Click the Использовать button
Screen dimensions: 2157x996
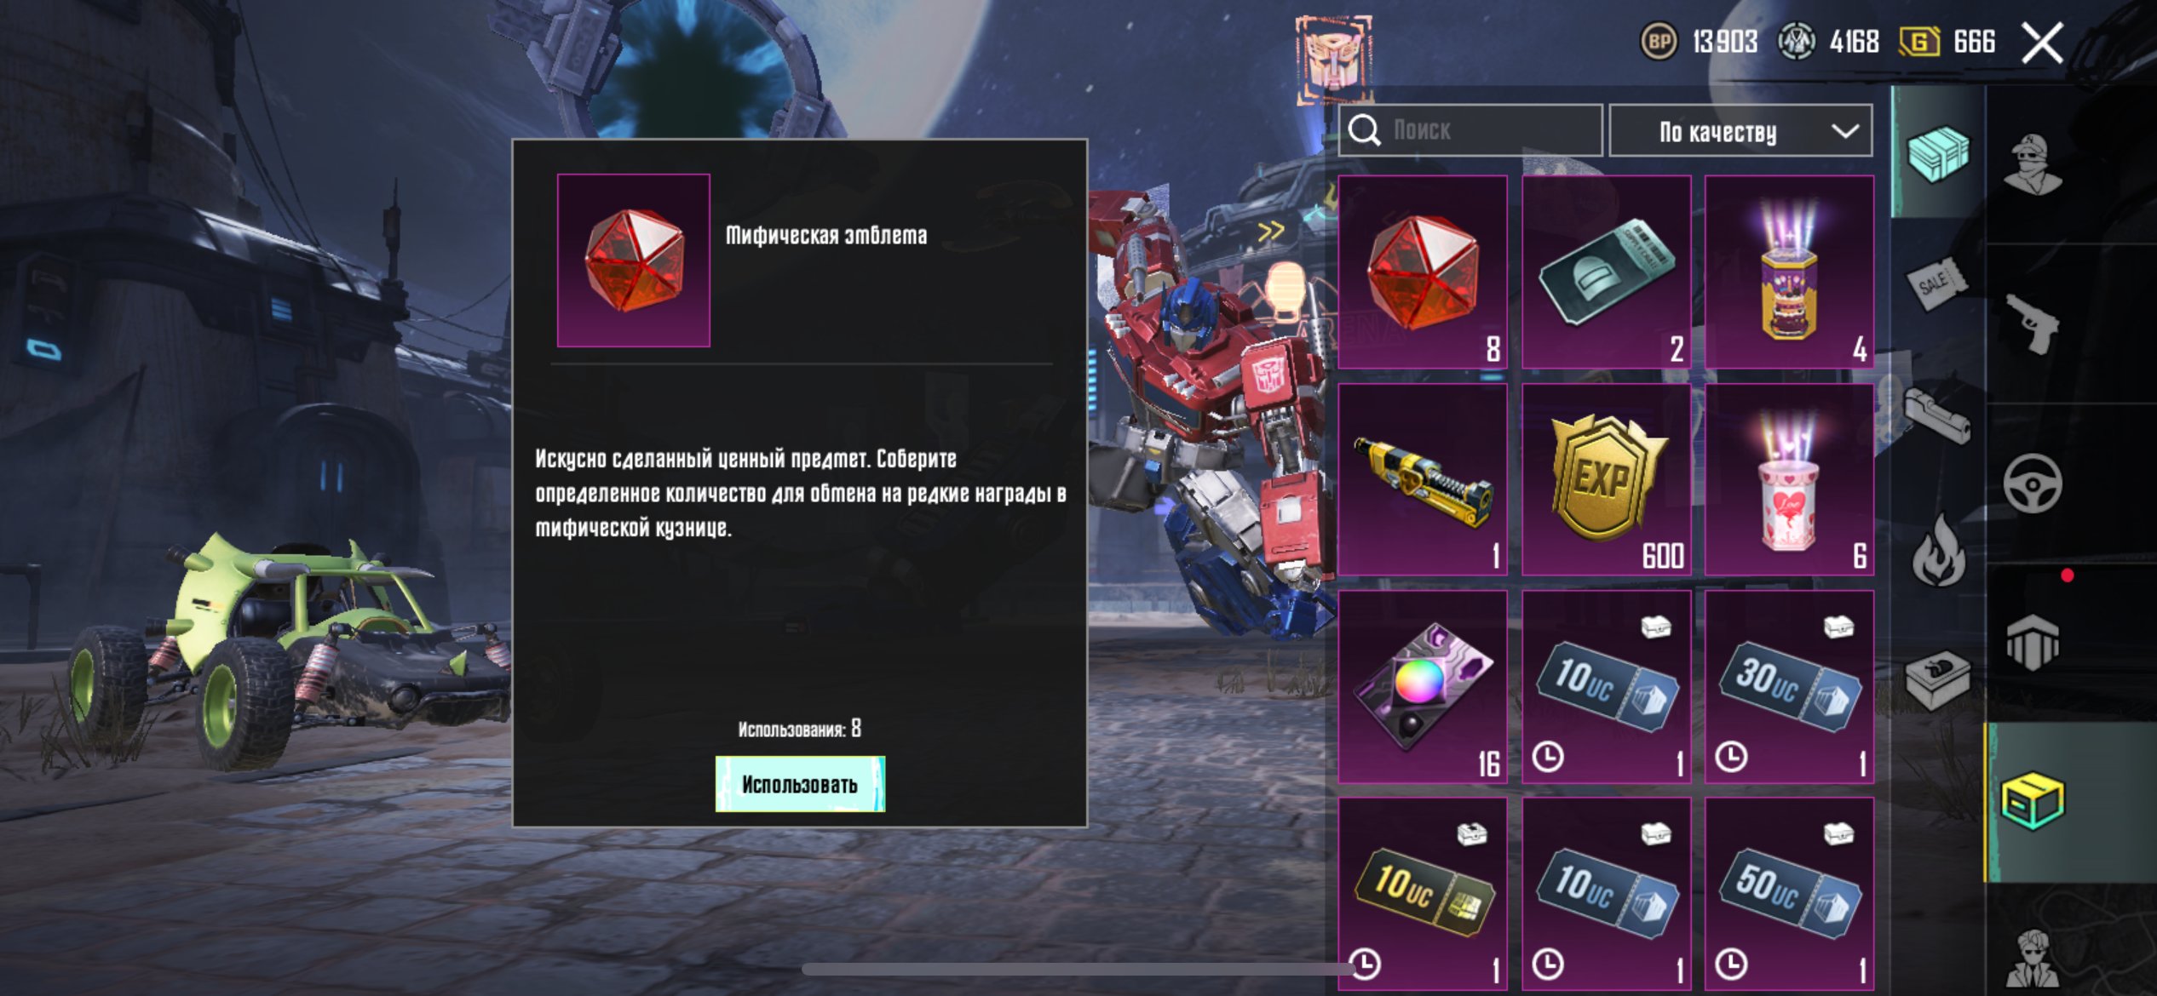[x=800, y=784]
